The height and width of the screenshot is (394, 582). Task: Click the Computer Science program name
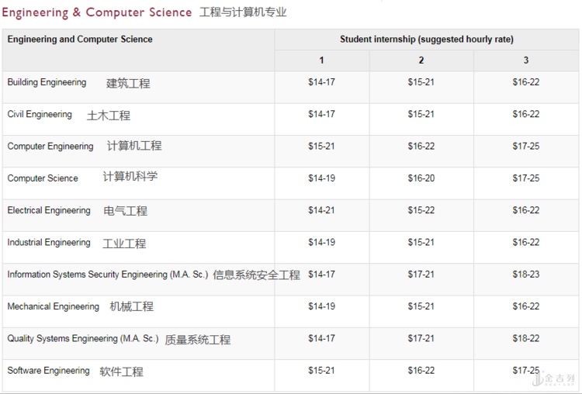point(43,178)
